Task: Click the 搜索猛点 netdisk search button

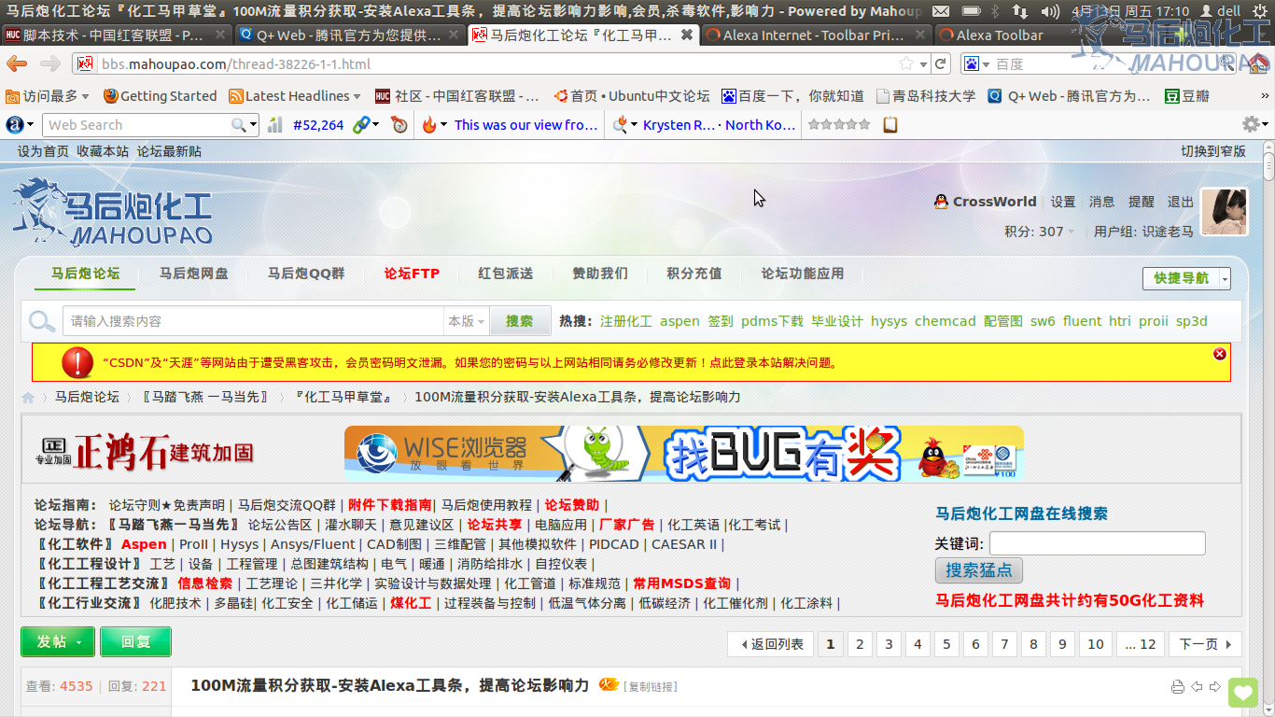Action: click(978, 570)
